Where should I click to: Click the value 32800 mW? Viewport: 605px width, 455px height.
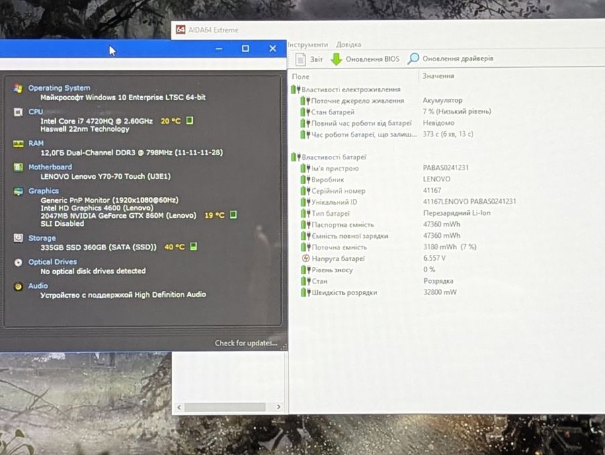440,292
